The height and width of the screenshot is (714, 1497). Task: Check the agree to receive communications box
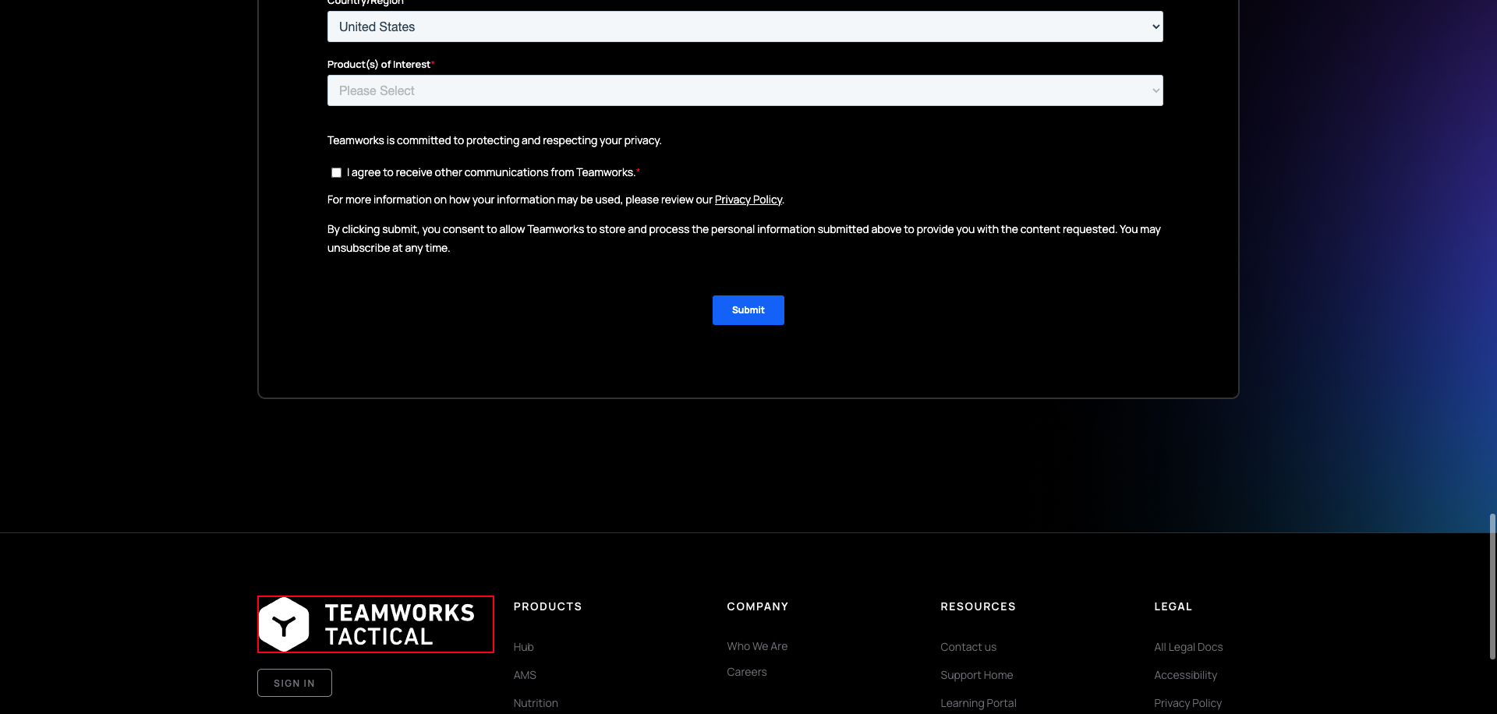coord(335,172)
